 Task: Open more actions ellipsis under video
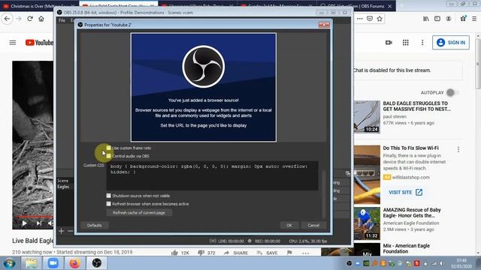pyautogui.click(x=306, y=253)
